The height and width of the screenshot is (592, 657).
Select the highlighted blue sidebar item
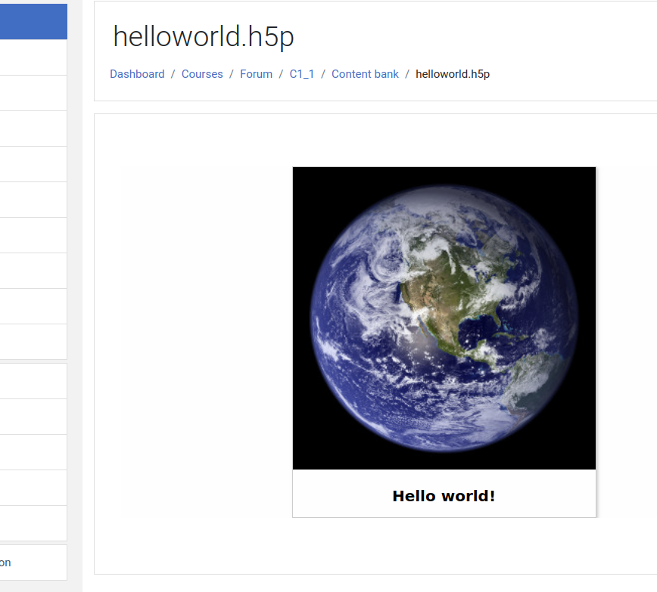tap(33, 22)
